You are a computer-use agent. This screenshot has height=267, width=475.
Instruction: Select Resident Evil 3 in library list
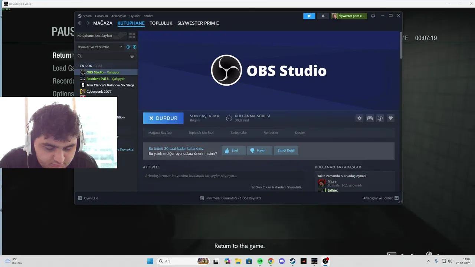(x=106, y=79)
